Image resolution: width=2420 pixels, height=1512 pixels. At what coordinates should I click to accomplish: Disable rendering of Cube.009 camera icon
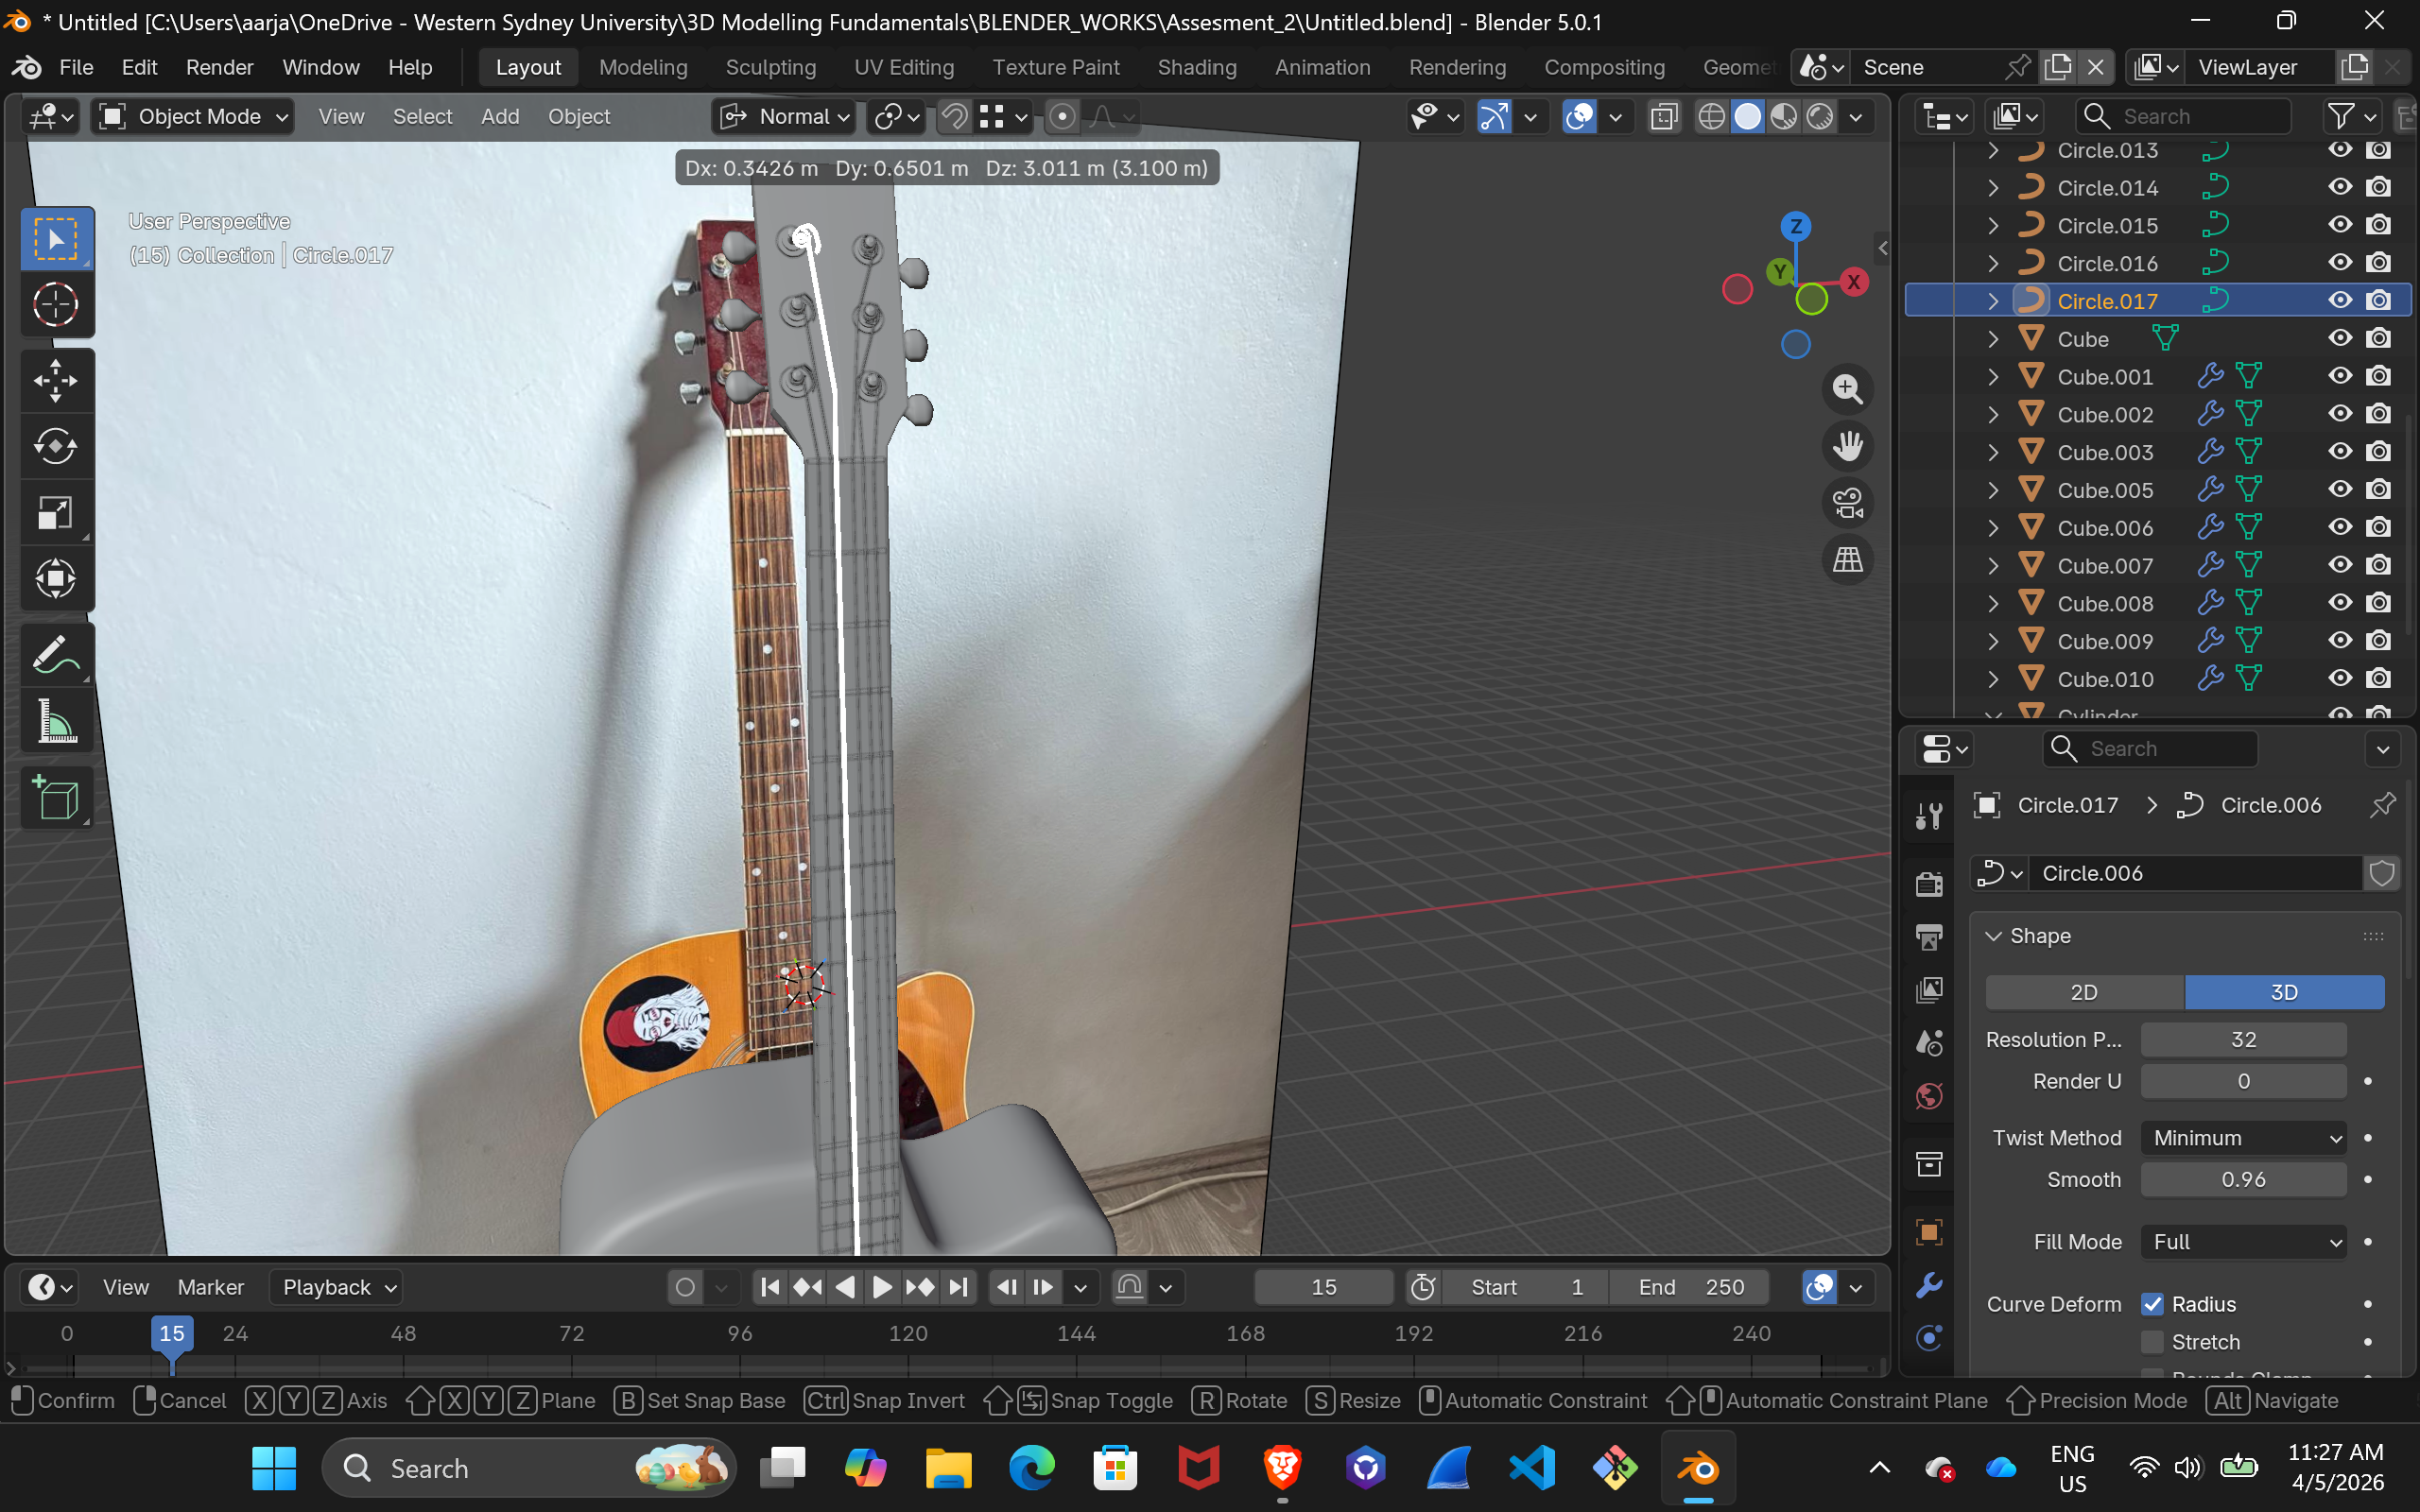(2379, 640)
